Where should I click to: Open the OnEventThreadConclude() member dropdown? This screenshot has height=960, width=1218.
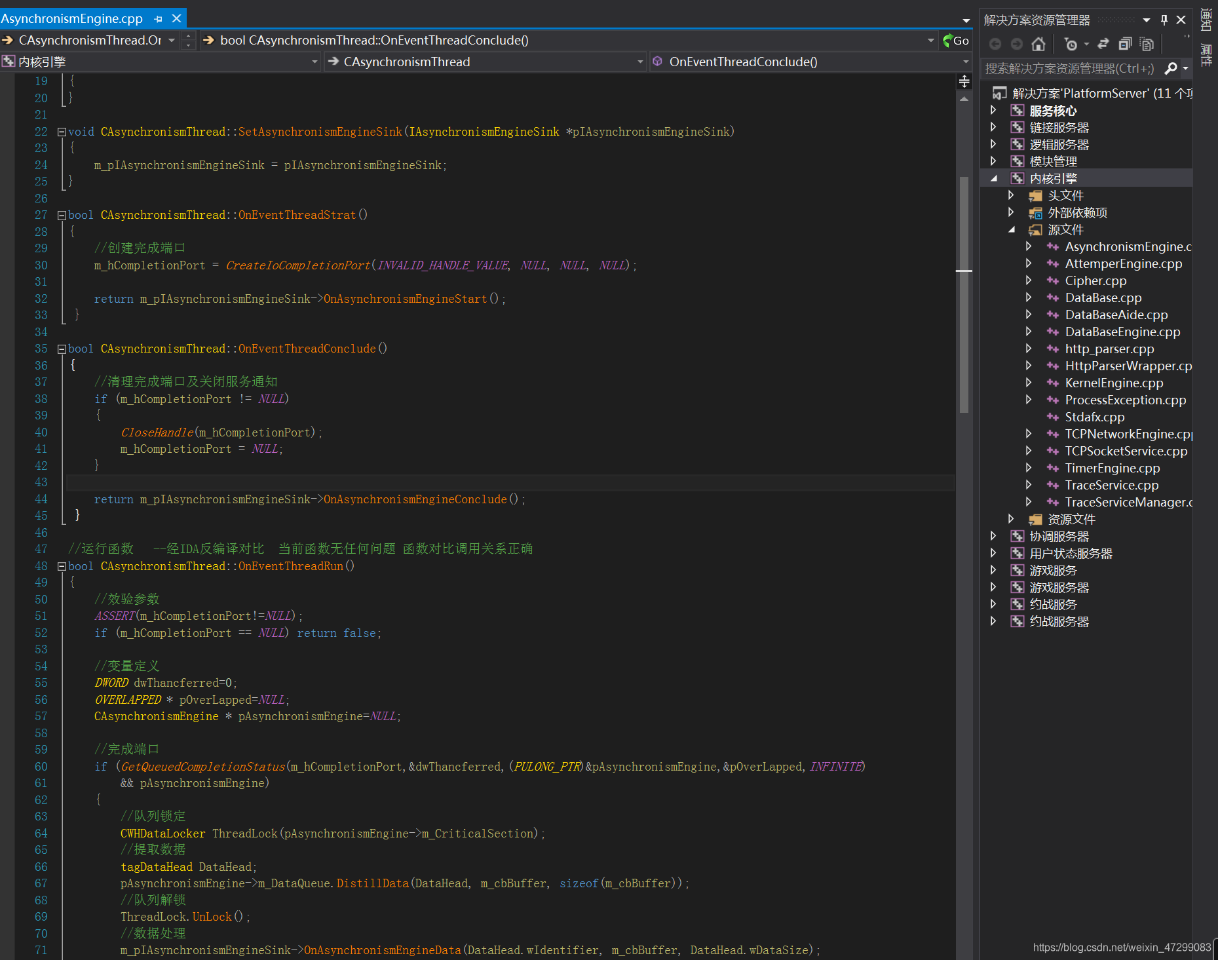click(x=965, y=62)
